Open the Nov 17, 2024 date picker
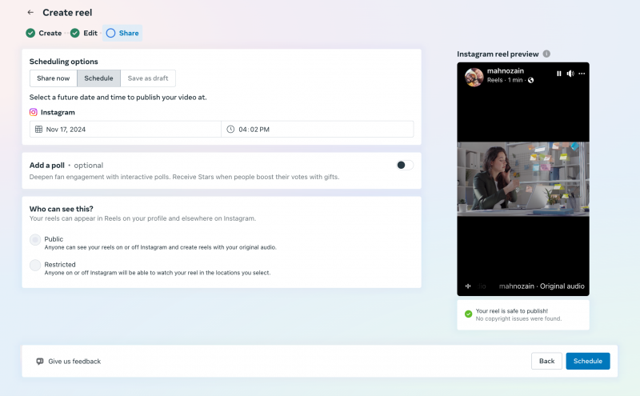Viewport: 640px width, 396px height. point(126,130)
